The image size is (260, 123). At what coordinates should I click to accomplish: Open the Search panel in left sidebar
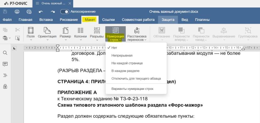pos(5,53)
